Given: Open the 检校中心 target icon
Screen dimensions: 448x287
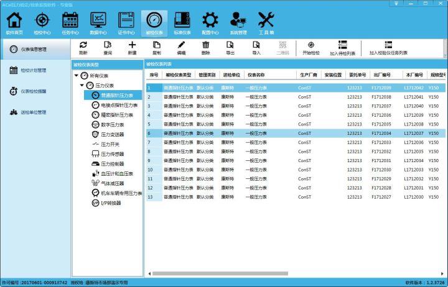Looking at the screenshot, I should [42, 23].
